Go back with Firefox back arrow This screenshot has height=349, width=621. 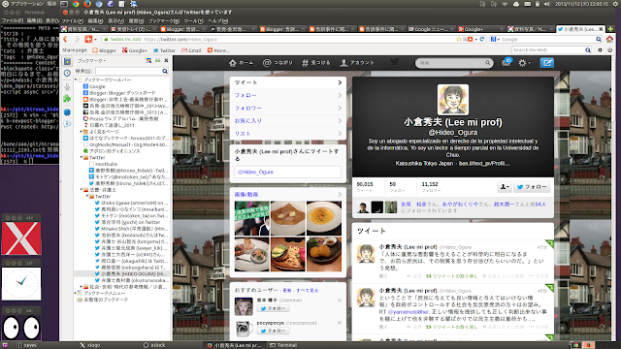coord(66,39)
